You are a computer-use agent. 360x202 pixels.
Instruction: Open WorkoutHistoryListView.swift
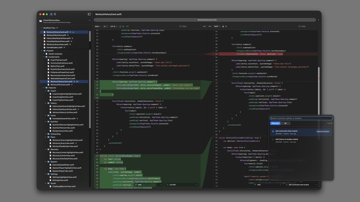point(65,113)
